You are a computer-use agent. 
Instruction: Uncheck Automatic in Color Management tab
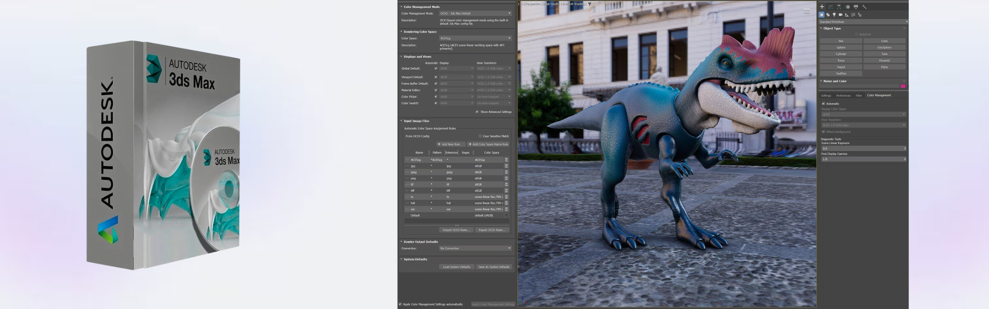[823, 104]
